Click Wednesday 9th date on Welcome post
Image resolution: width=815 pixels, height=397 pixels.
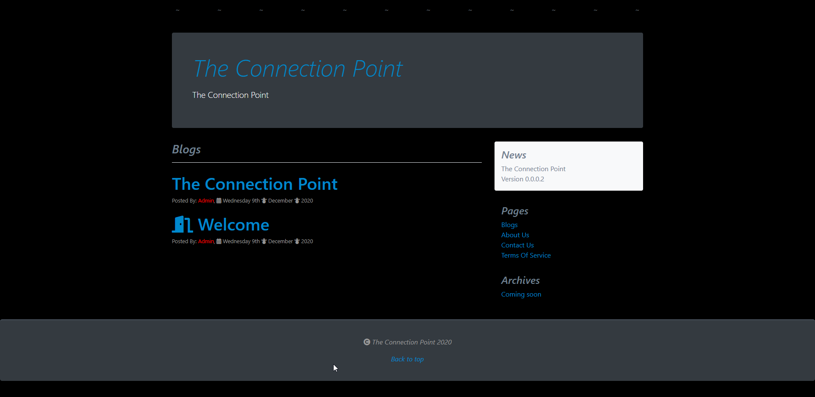pos(241,242)
